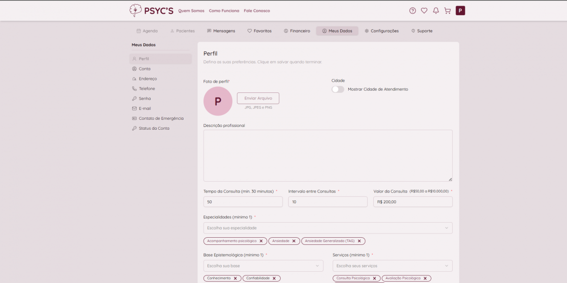
Task: Open the Escolha sua base dropdown
Action: click(x=257, y=266)
